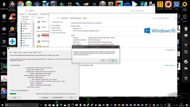The image size is (190, 107).
Task: Open Google Chrome desktop icon
Action: pos(20,4)
